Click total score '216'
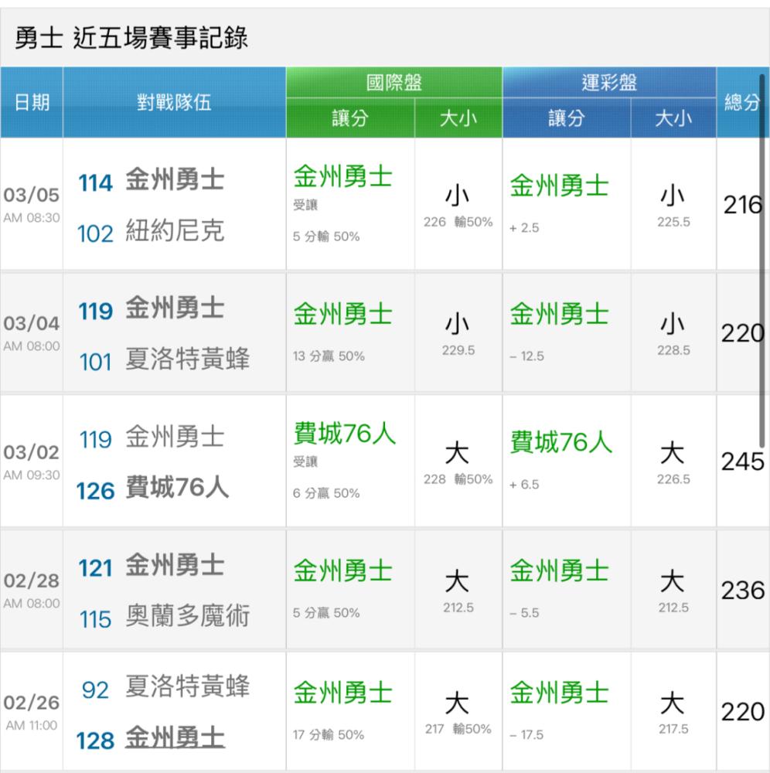The height and width of the screenshot is (773, 770). tap(742, 205)
